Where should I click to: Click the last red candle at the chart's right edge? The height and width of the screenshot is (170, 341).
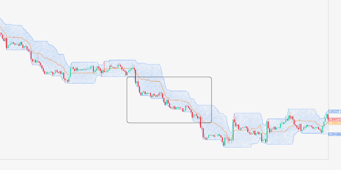click(327, 117)
